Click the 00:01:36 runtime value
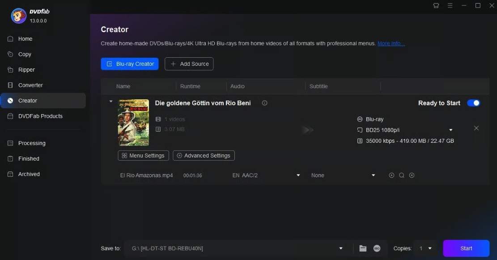The width and height of the screenshot is (497, 260). pyautogui.click(x=193, y=175)
